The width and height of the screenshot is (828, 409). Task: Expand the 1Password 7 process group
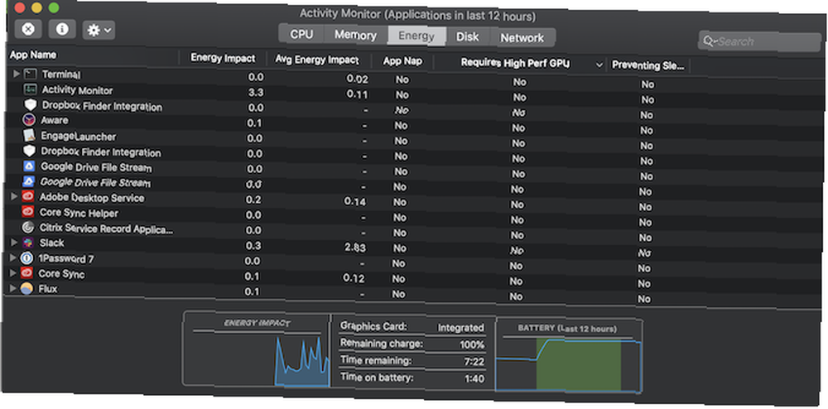[14, 257]
